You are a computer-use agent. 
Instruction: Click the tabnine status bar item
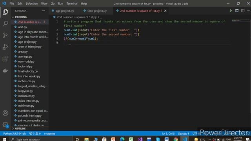50,134
